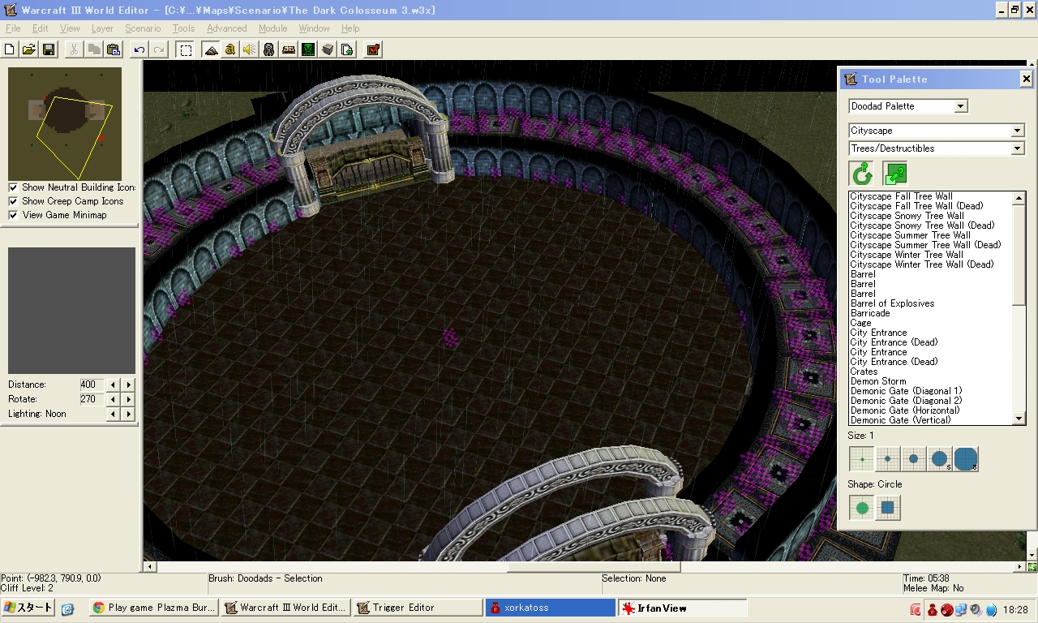1038x623 pixels.
Task: Click the Rotate value field
Action: click(x=92, y=399)
